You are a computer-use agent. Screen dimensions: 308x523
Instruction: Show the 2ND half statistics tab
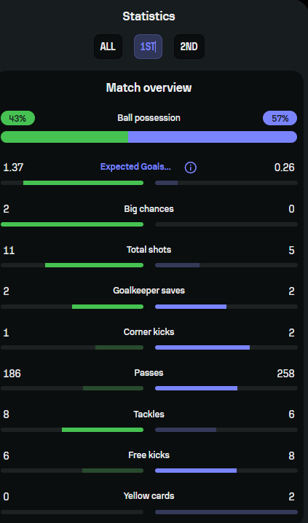pyautogui.click(x=189, y=47)
